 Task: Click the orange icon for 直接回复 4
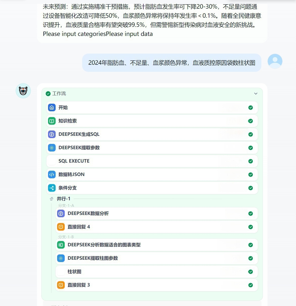61,227
